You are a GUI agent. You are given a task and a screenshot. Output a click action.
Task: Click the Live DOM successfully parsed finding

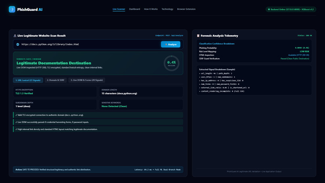(x=98, y=122)
